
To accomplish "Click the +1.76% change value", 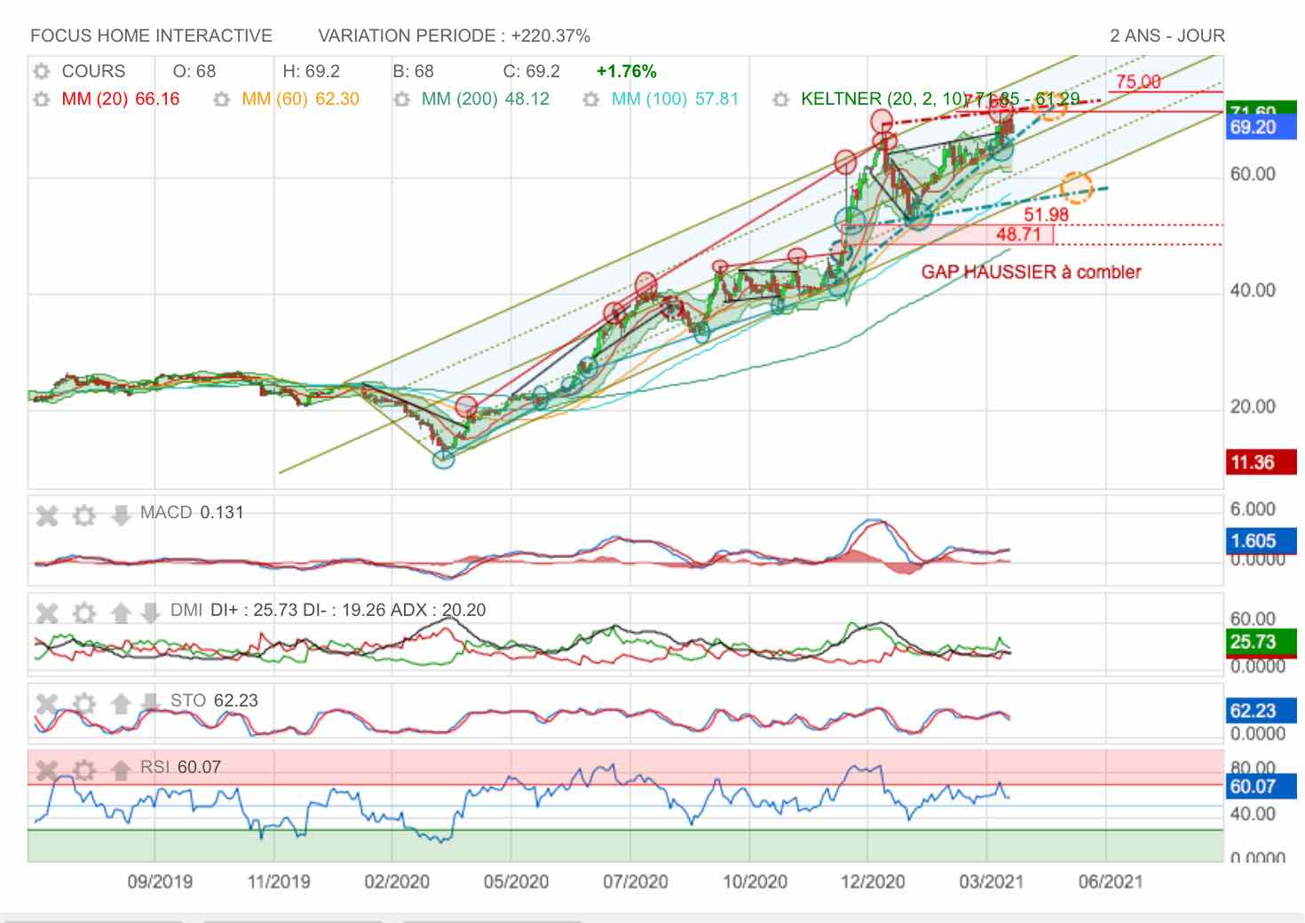I will click(x=627, y=71).
